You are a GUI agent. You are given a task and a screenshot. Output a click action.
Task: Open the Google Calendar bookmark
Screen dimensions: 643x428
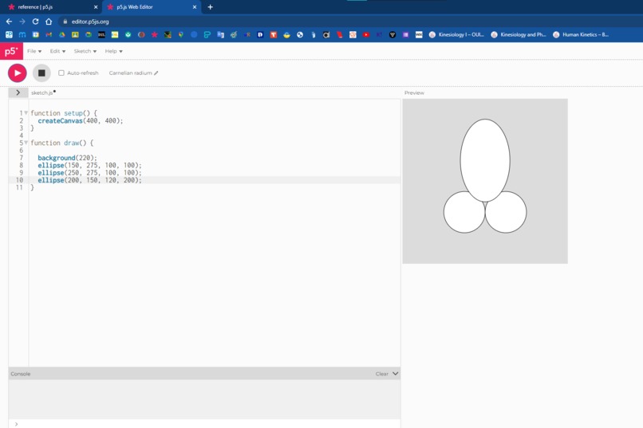tap(36, 35)
